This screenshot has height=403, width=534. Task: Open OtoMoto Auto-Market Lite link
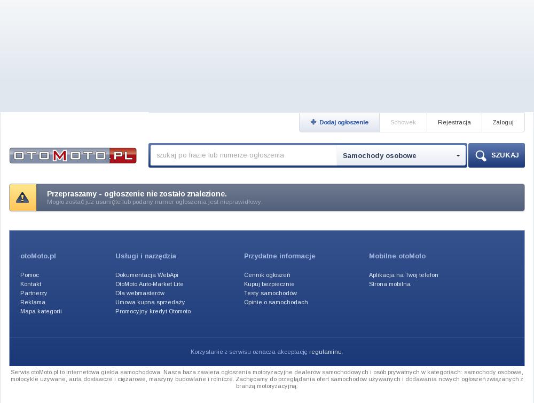(149, 284)
